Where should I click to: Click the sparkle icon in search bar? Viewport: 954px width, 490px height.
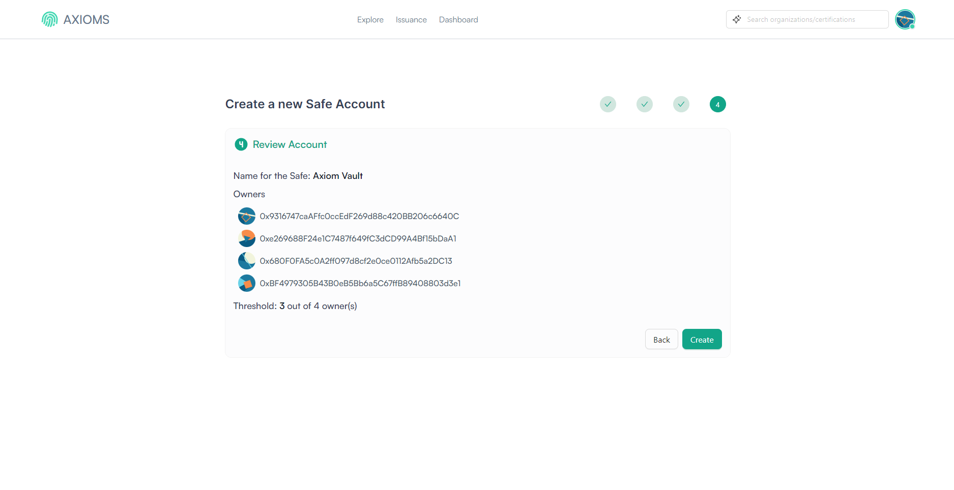click(x=736, y=19)
